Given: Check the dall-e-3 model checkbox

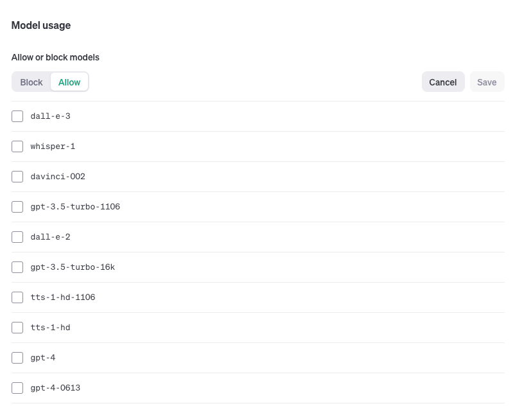Looking at the screenshot, I should tap(17, 116).
